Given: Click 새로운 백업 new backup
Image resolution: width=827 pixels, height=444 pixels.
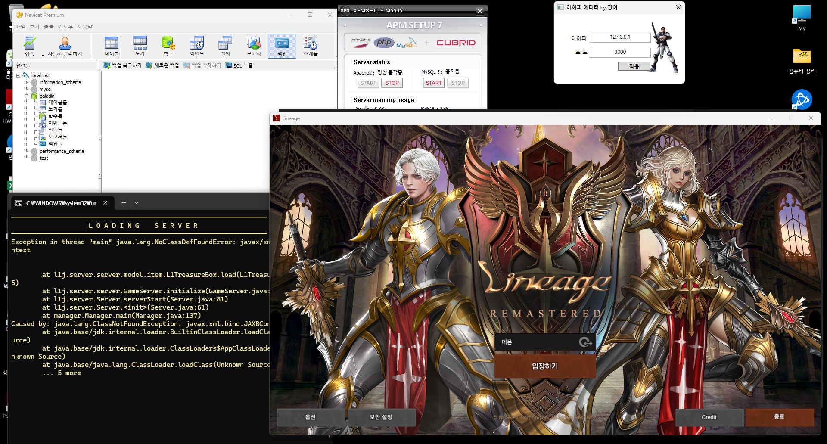Looking at the screenshot, I should coord(162,65).
